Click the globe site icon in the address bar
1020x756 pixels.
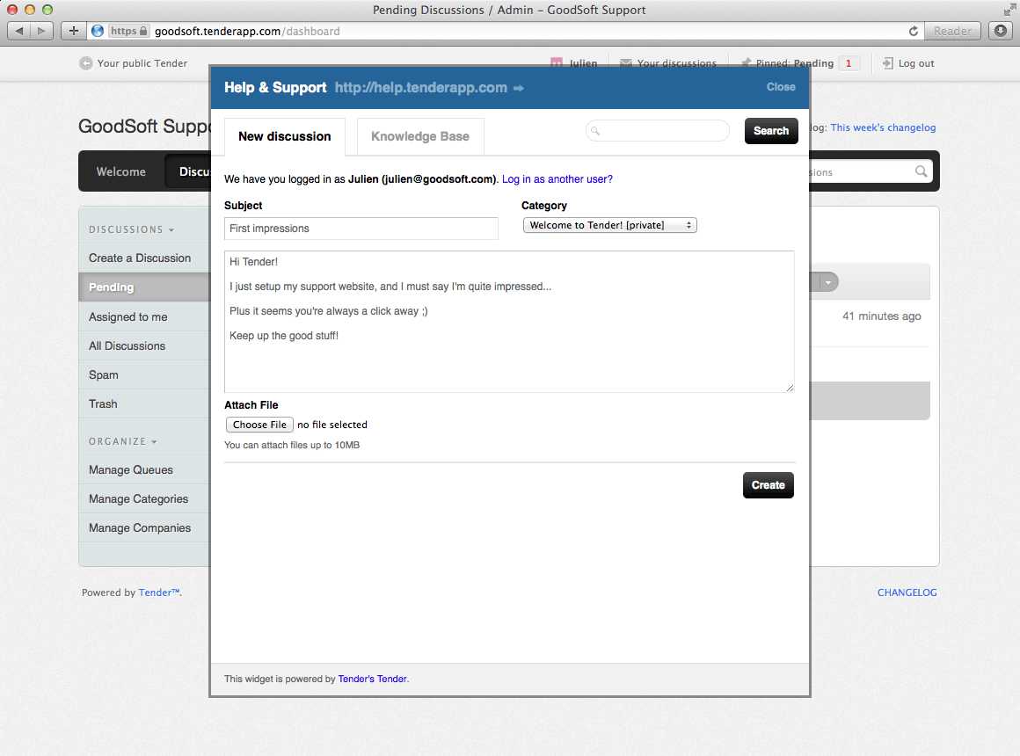(x=98, y=31)
